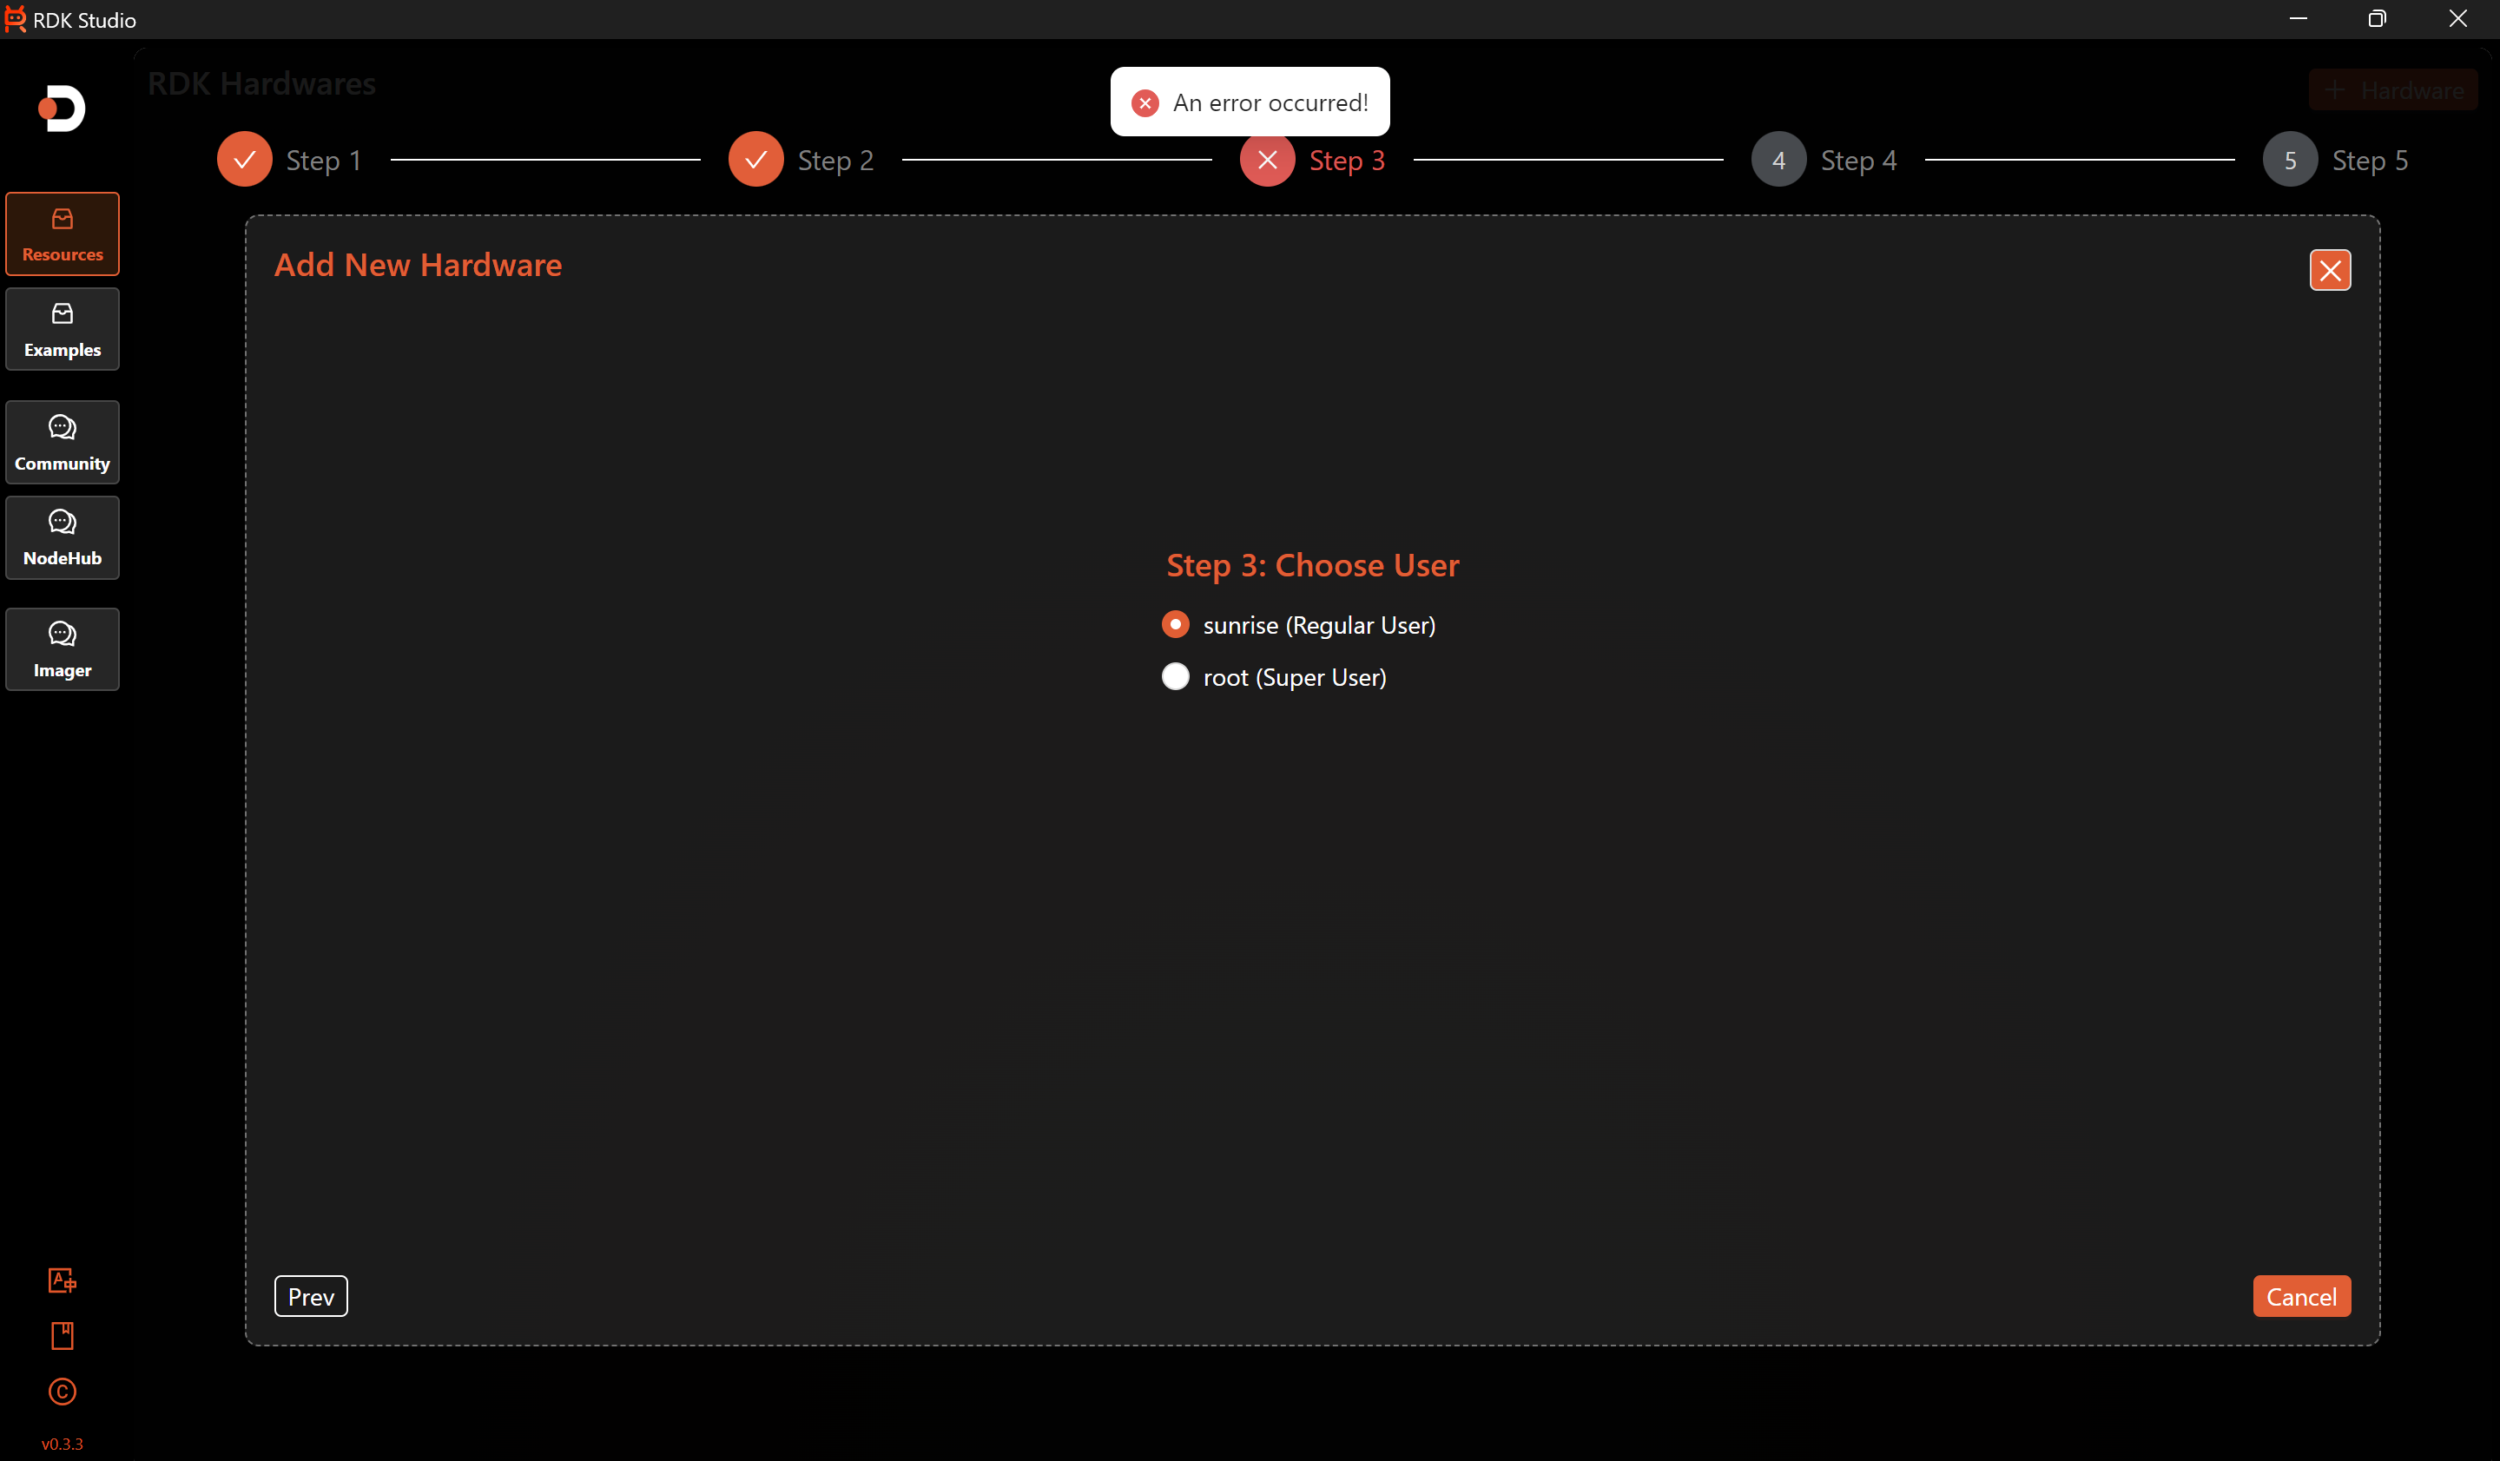
Task: Close the RDK Studio window
Action: click(2458, 19)
